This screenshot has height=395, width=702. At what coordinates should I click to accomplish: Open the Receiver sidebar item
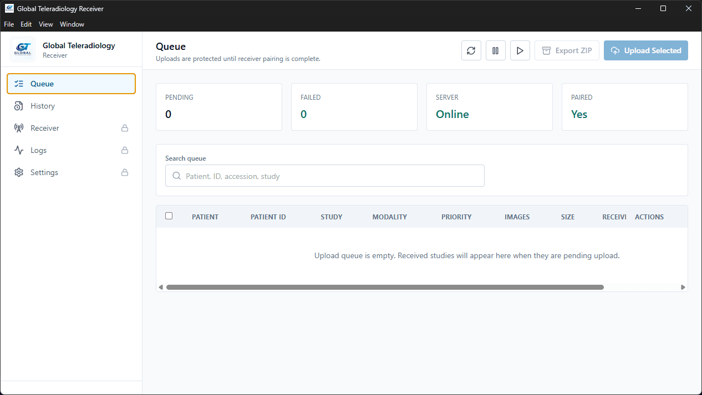tap(71, 128)
